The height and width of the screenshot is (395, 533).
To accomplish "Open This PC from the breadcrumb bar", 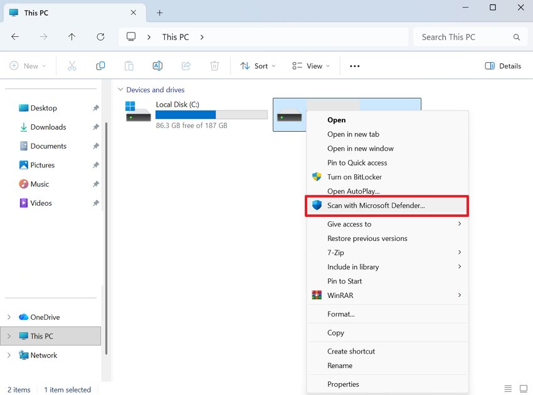I will tap(177, 37).
